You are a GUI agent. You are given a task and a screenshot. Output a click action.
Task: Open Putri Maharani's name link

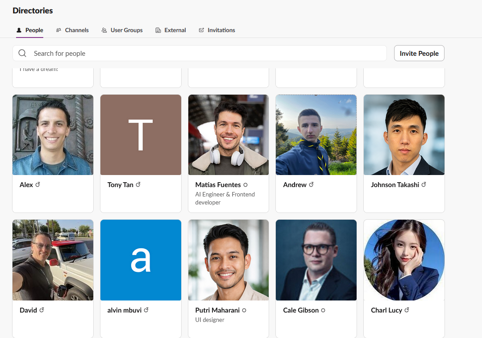click(217, 310)
